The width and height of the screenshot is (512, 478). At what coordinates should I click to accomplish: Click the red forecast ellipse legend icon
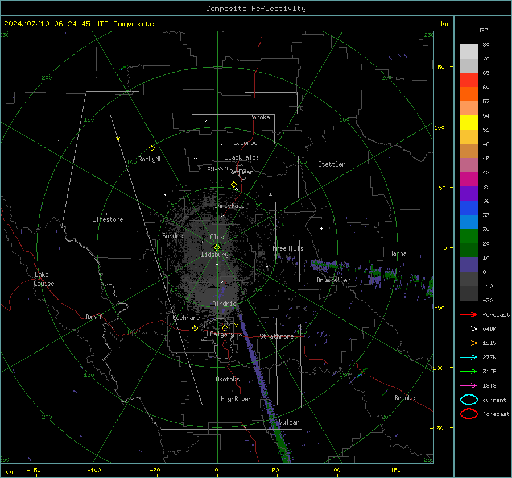[469, 414]
